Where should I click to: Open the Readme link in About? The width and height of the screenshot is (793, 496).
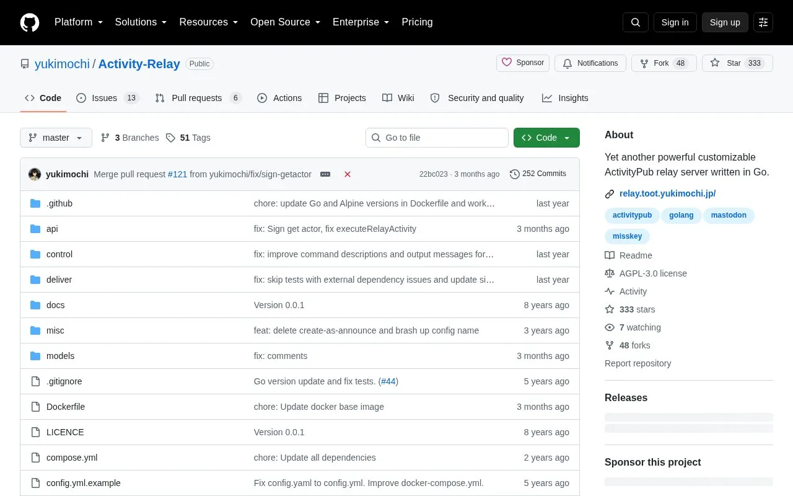629,255
